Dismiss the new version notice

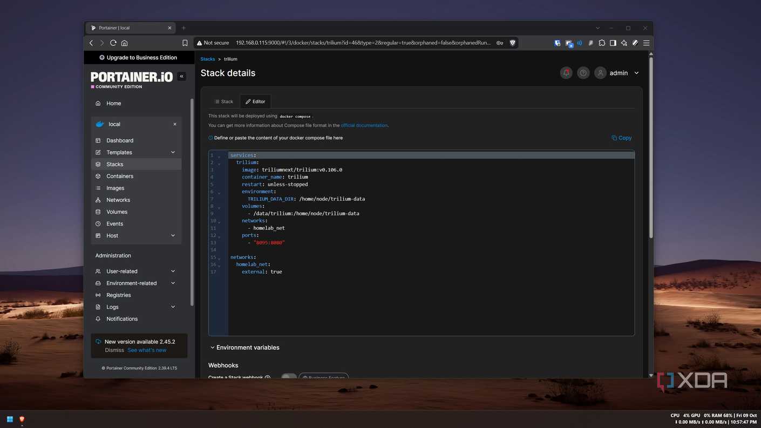tap(114, 350)
